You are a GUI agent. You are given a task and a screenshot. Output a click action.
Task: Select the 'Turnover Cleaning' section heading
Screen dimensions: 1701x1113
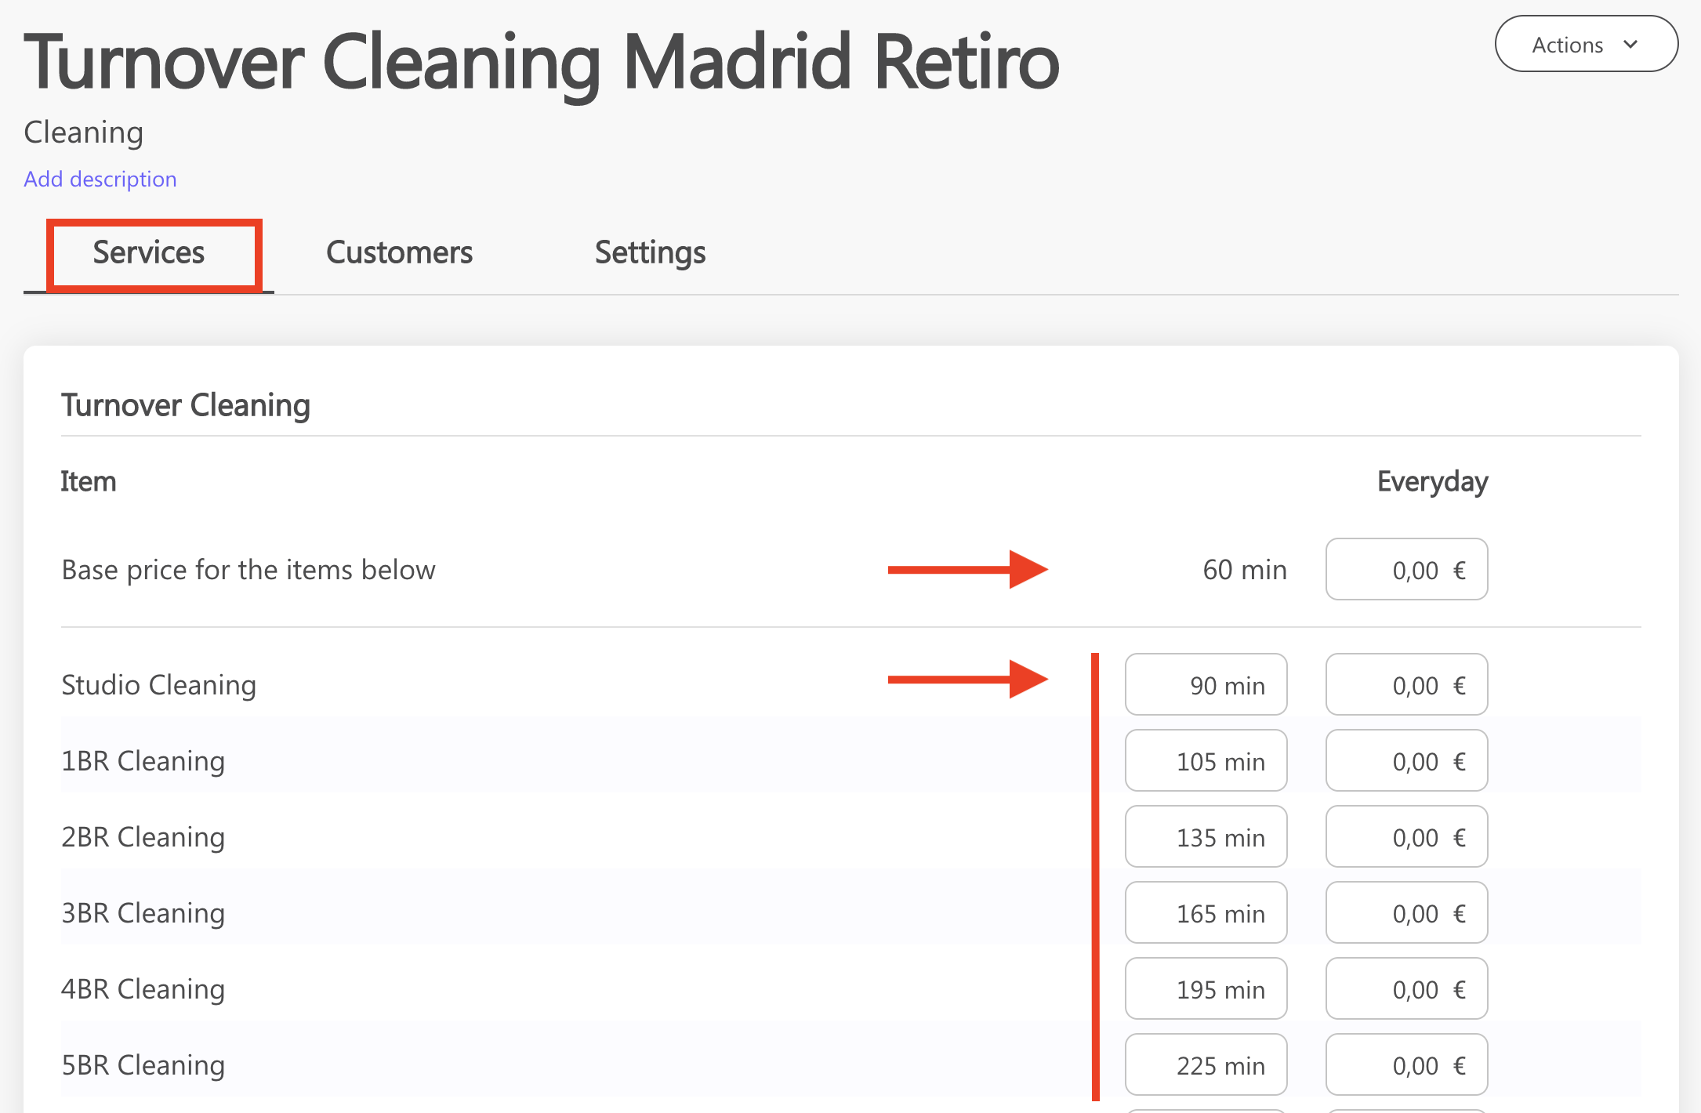coord(186,406)
